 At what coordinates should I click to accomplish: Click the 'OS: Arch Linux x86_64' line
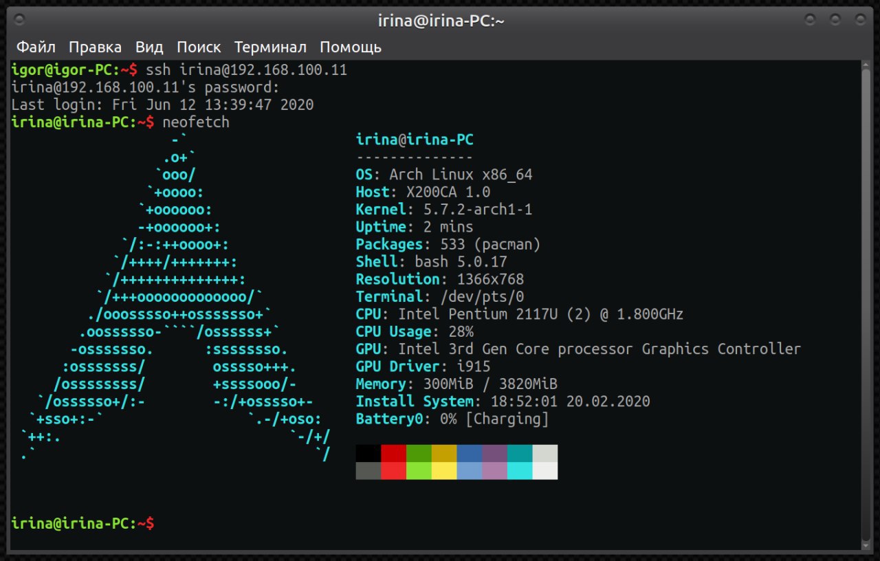(x=444, y=175)
